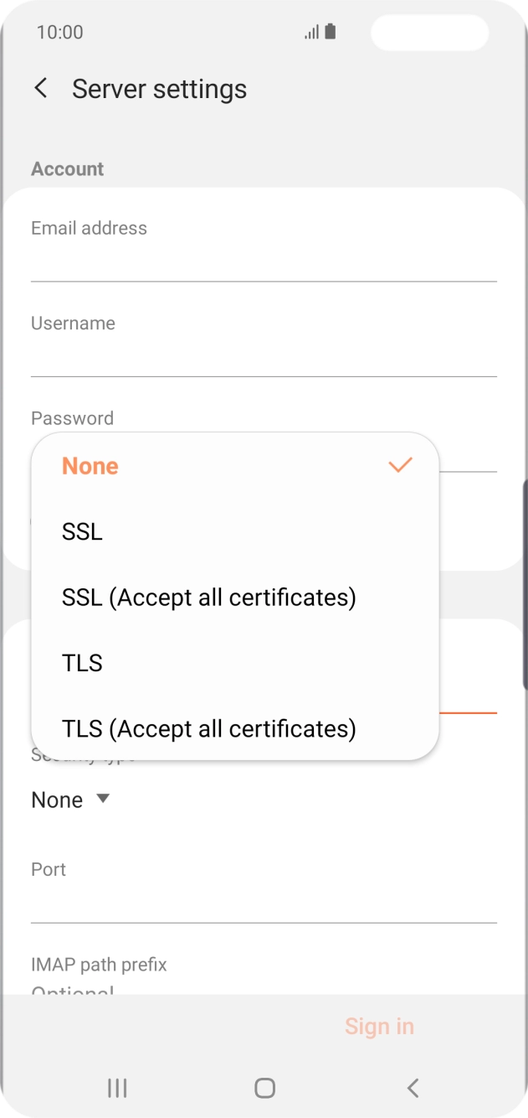
Task: Choose TLS (Accept all certificates) option
Action: pos(209,728)
